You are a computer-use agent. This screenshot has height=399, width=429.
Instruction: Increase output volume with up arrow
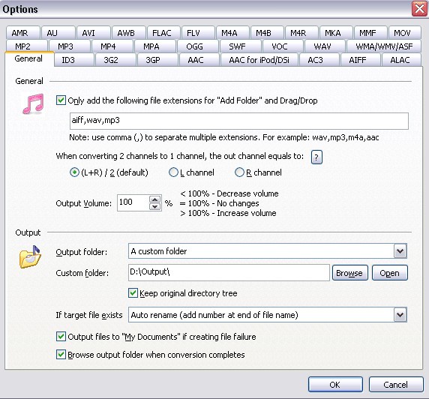(x=154, y=199)
